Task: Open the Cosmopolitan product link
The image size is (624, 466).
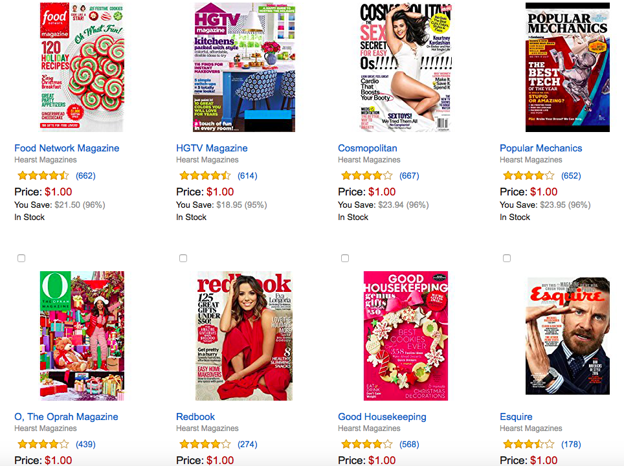Action: 367,148
